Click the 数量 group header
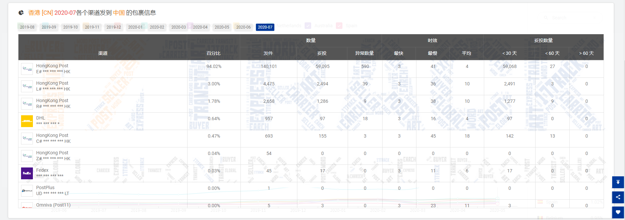Viewport: 625px width, 220px height. (311, 40)
